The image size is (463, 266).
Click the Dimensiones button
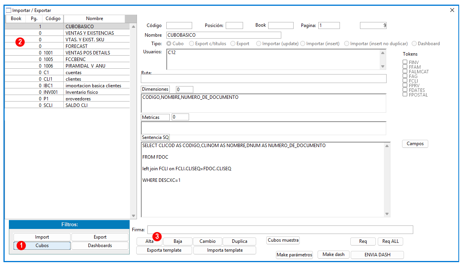(x=155, y=89)
